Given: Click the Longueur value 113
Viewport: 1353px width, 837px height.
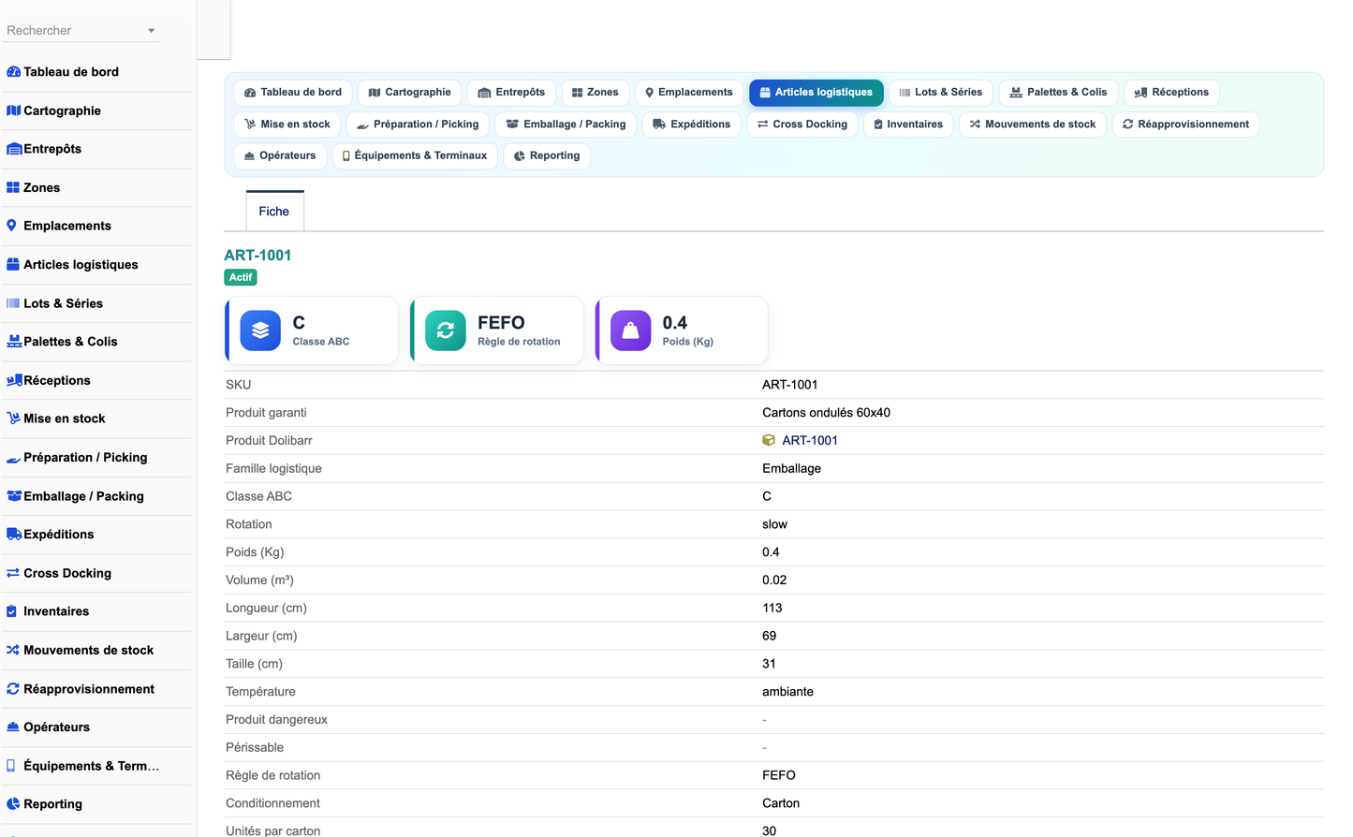Looking at the screenshot, I should pos(772,608).
